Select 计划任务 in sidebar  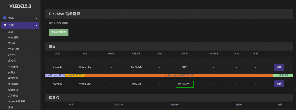pos(13,67)
